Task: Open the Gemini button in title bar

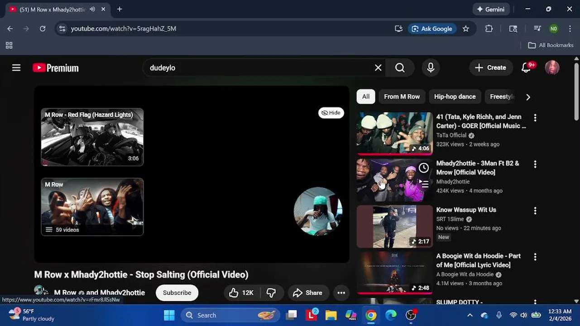Action: click(491, 9)
